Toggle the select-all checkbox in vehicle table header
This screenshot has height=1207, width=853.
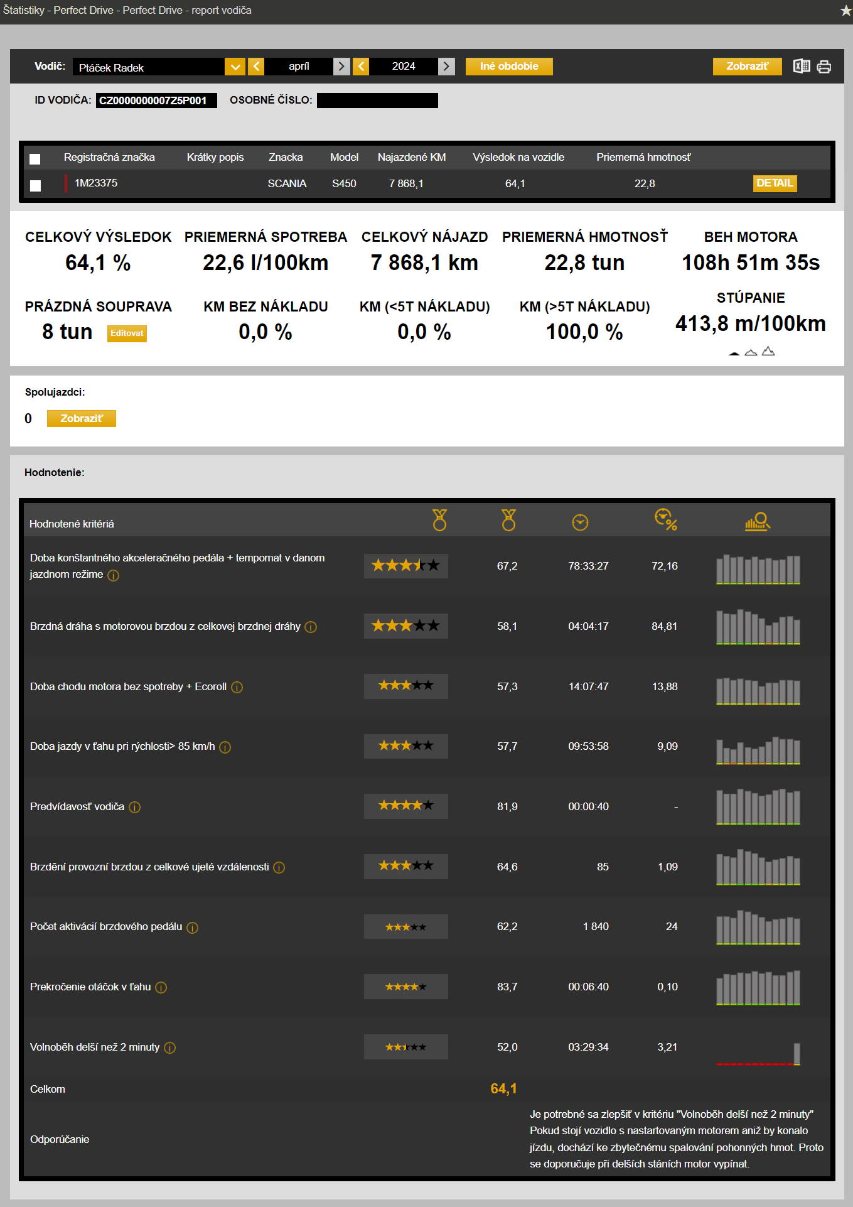pos(35,159)
